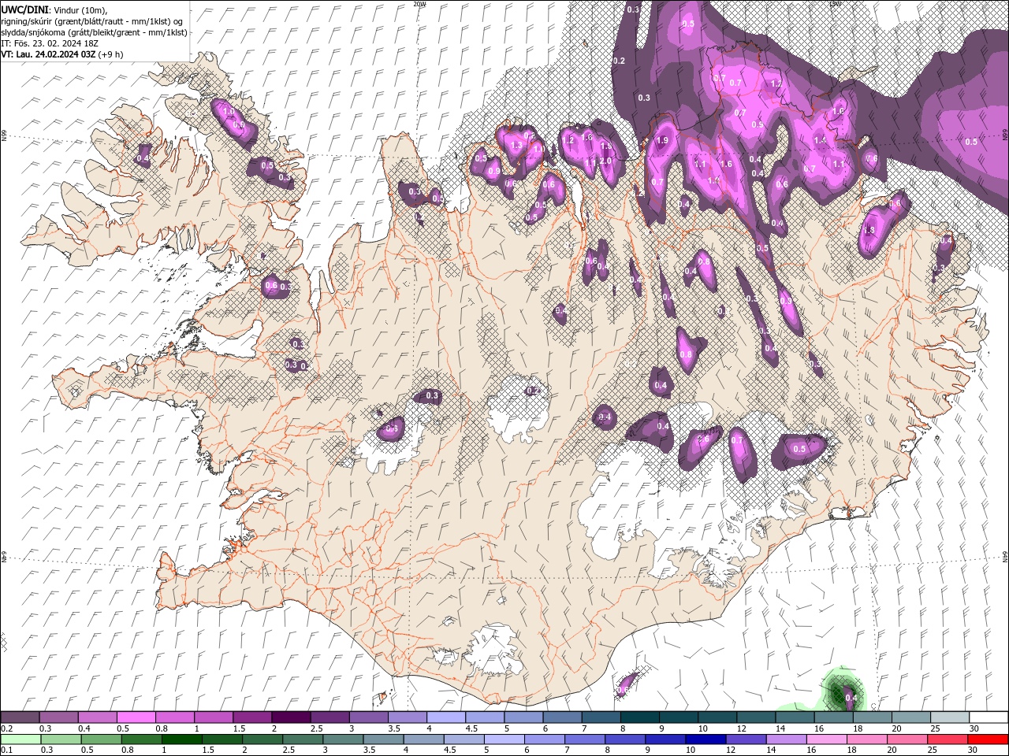Click the '1.9' snowfall value on the map
This screenshot has width=1009, height=756.
click(662, 140)
